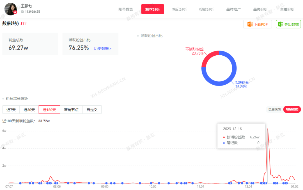303x190 pixels.
Task: Click the 33.72w new followers value
Action: (44, 121)
